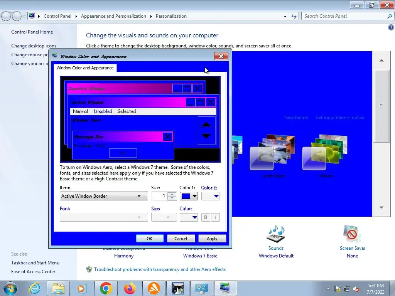Click the Sounds Windows Default link
Viewport: 395px width, 296px height.
click(x=276, y=256)
